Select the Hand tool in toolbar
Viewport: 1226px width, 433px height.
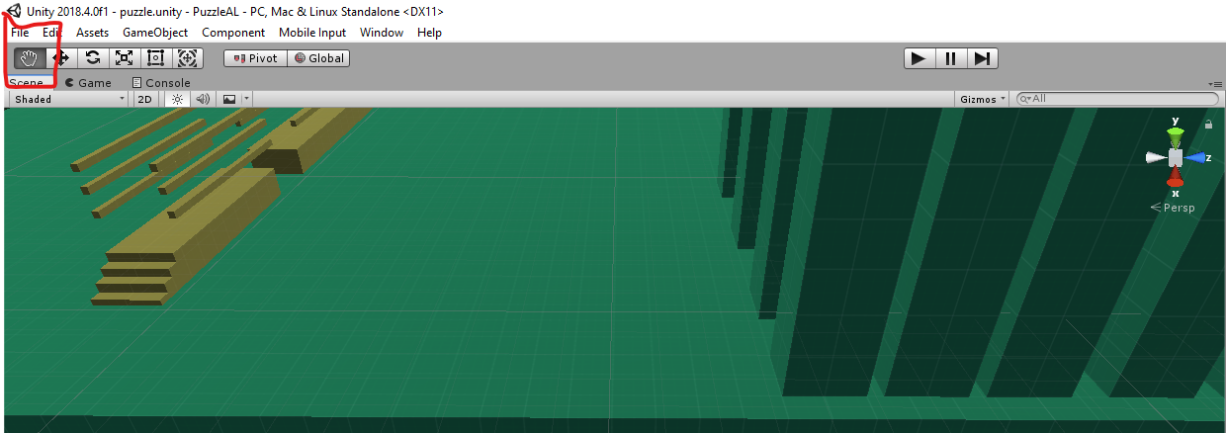pos(30,58)
